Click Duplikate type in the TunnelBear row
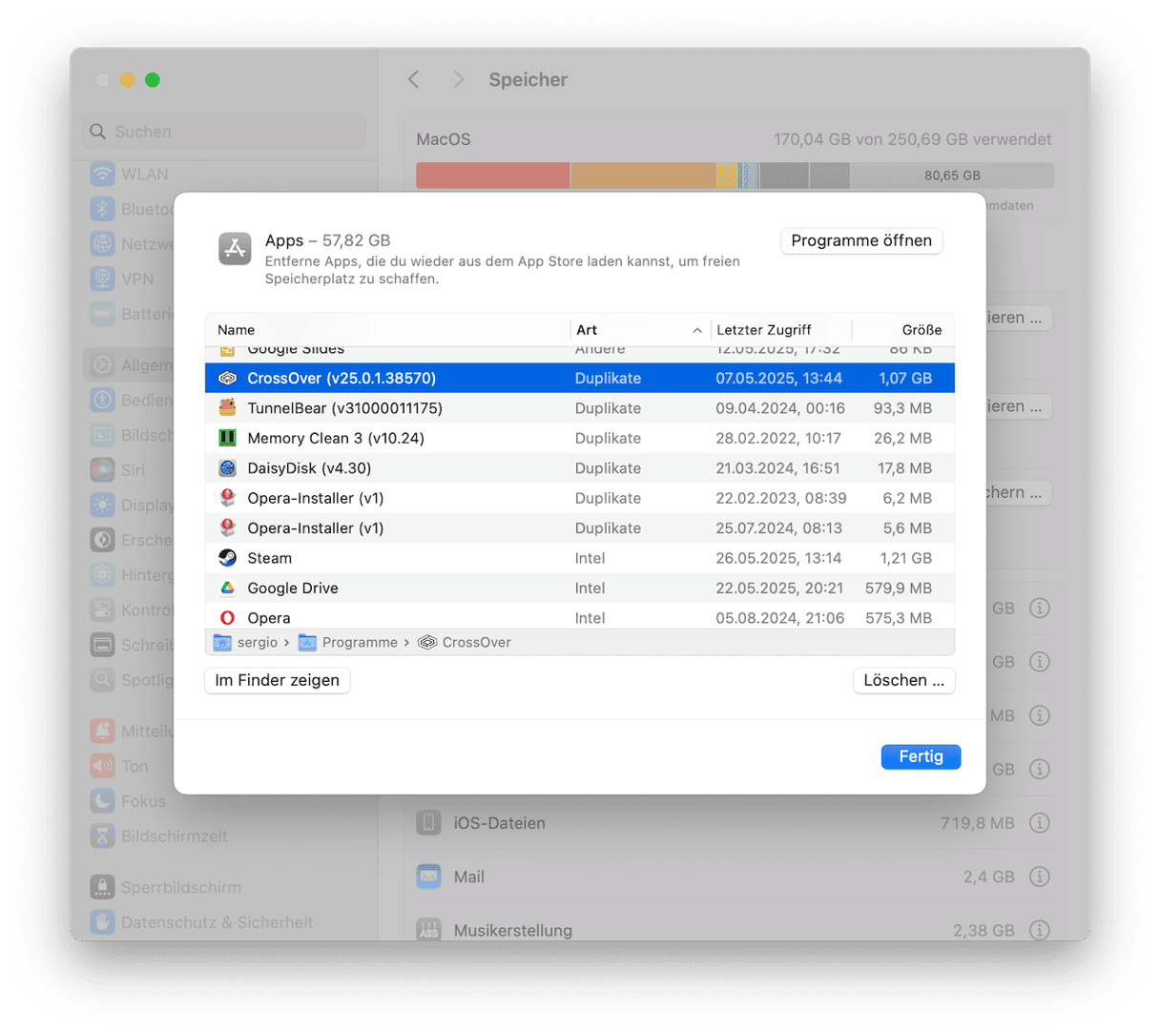1160x1033 pixels. point(608,408)
